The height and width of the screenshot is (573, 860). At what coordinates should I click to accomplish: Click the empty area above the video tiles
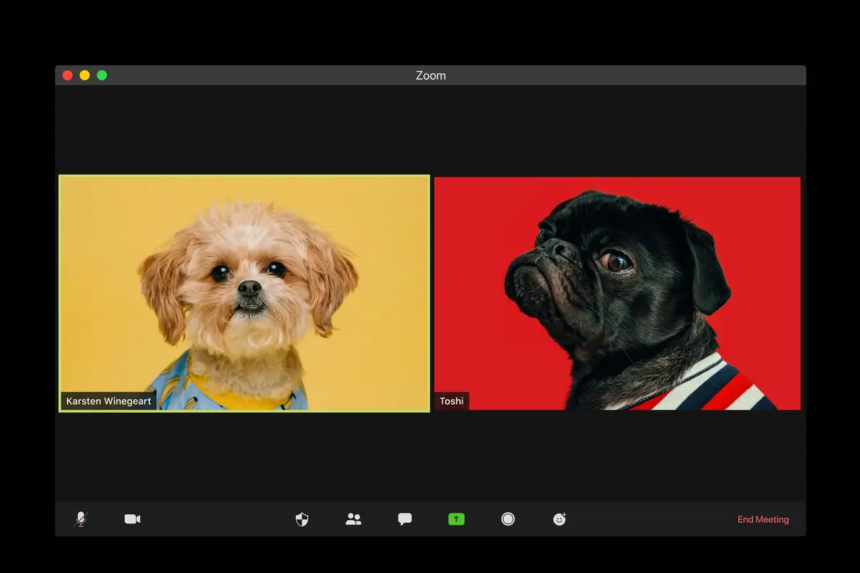pyautogui.click(x=430, y=129)
